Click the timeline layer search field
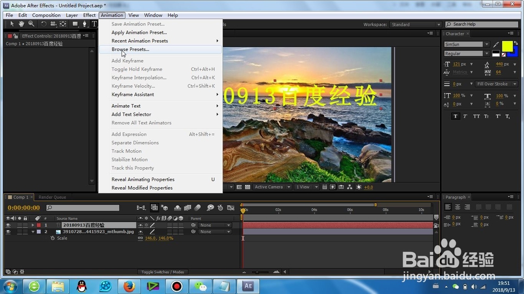Viewport: 524px width, 294px height. coord(83,208)
